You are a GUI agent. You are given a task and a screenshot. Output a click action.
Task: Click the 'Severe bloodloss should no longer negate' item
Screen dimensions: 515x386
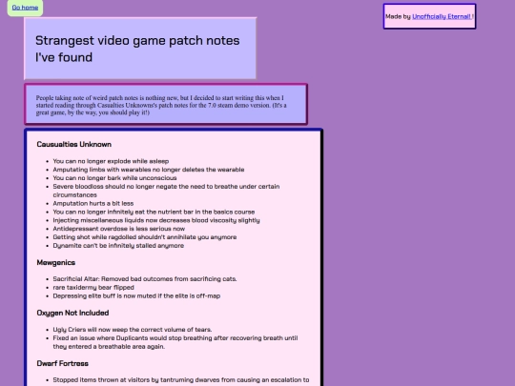(166, 191)
